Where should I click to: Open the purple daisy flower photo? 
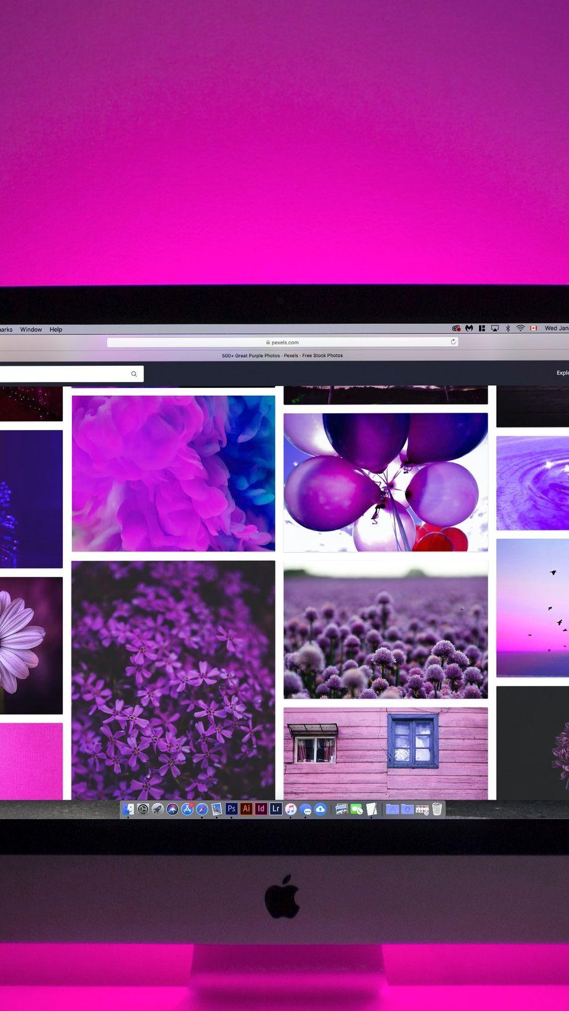31,645
